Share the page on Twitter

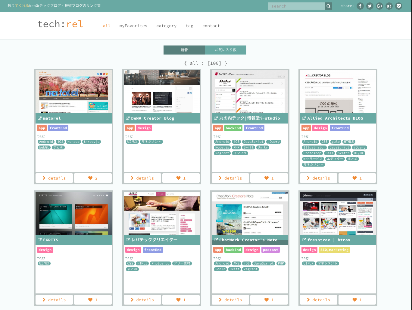tap(370, 6)
